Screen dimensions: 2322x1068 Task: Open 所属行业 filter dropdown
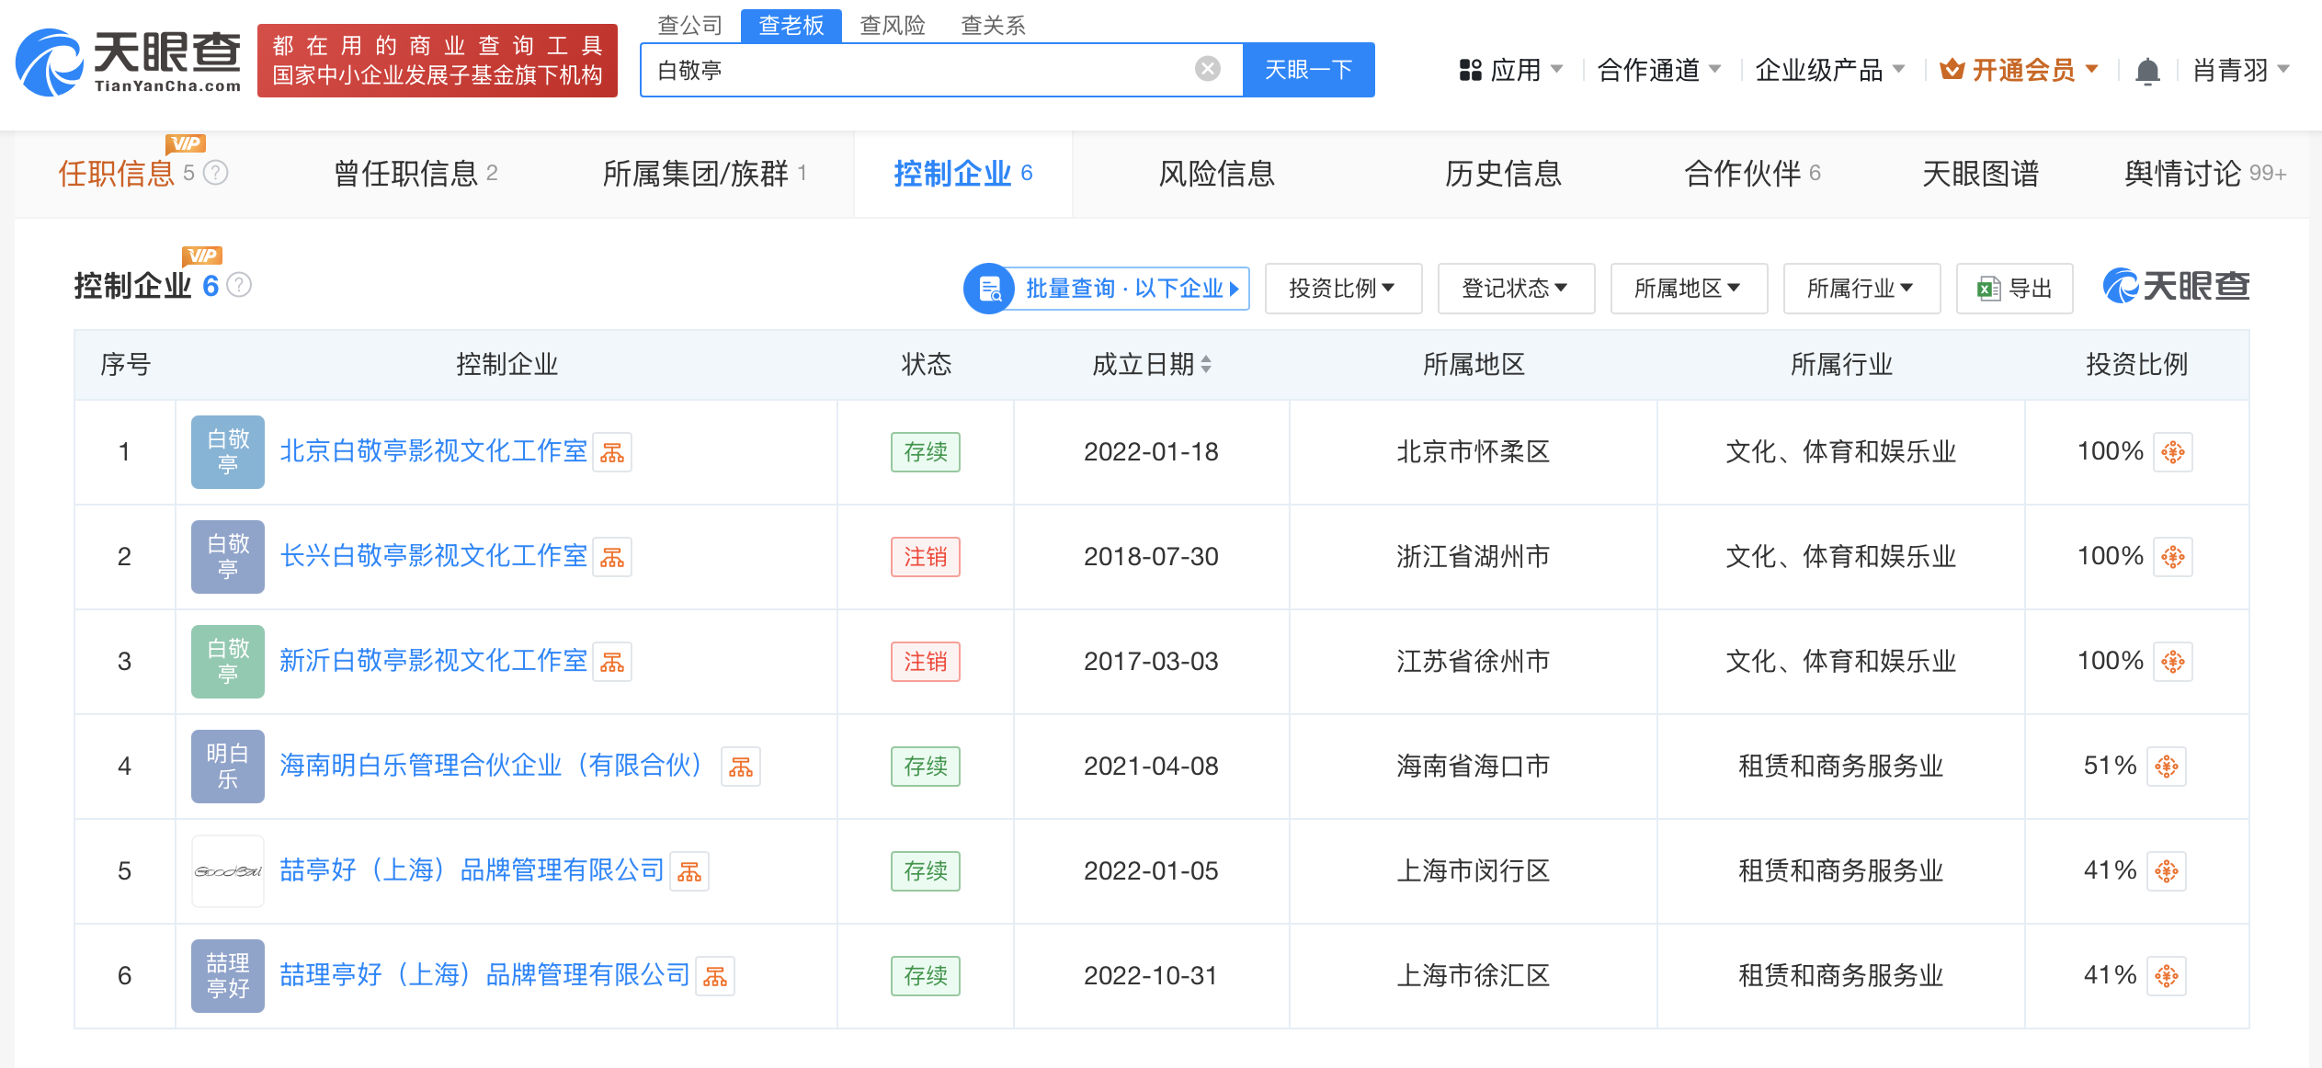(x=1861, y=289)
